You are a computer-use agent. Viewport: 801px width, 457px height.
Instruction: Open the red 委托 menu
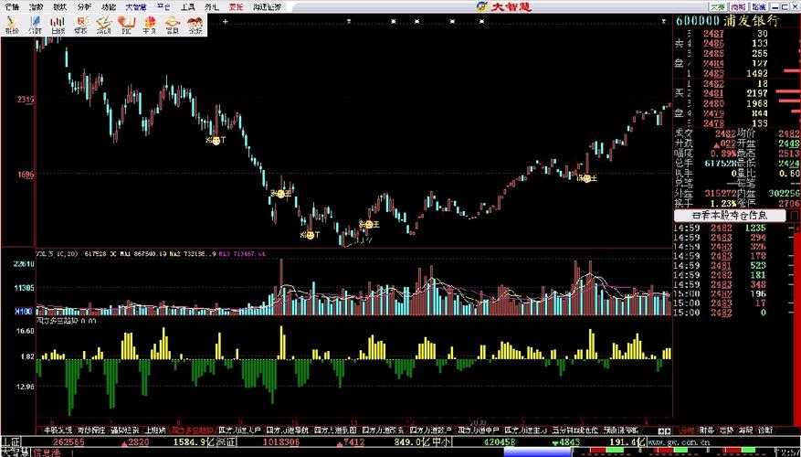pos(236,7)
